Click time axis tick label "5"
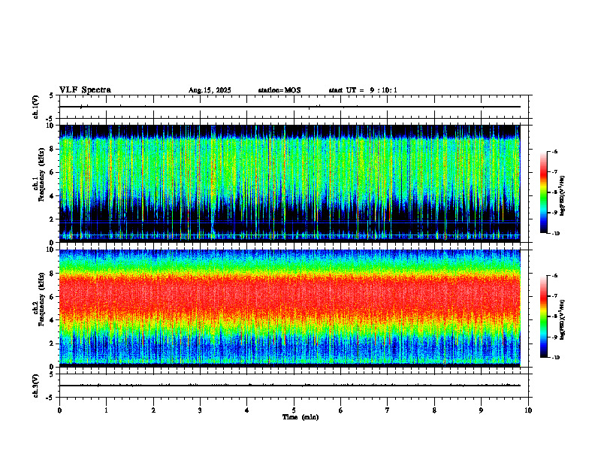 tap(294, 410)
